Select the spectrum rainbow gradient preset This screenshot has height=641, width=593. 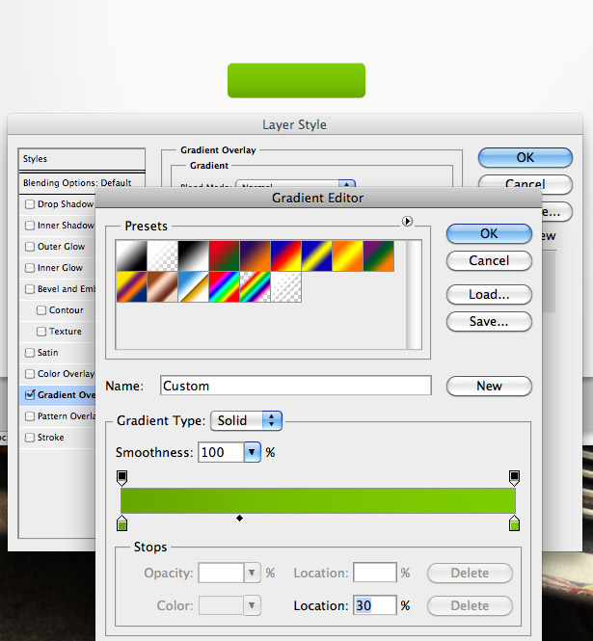click(x=224, y=287)
